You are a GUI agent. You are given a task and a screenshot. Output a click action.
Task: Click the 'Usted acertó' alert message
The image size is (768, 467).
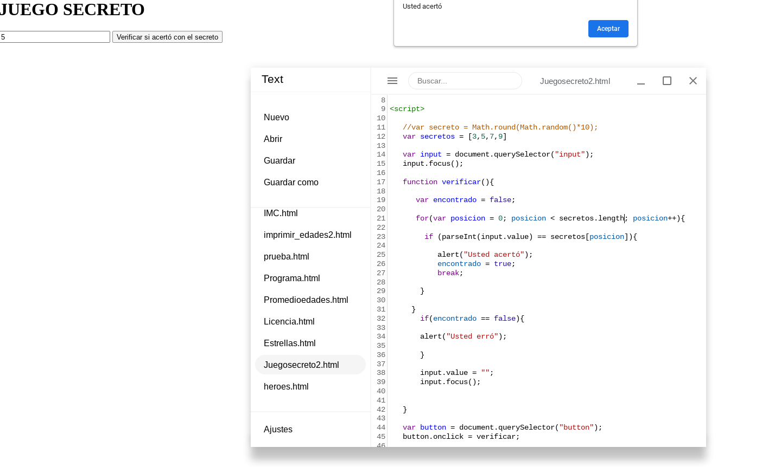click(x=422, y=7)
